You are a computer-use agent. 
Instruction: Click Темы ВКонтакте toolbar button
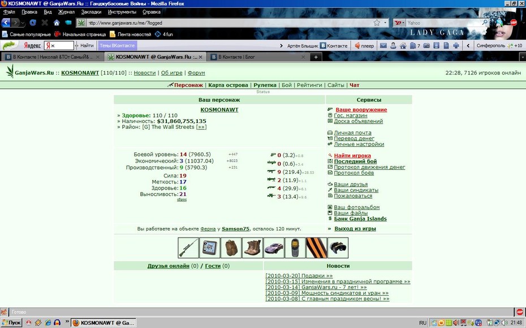coord(117,46)
